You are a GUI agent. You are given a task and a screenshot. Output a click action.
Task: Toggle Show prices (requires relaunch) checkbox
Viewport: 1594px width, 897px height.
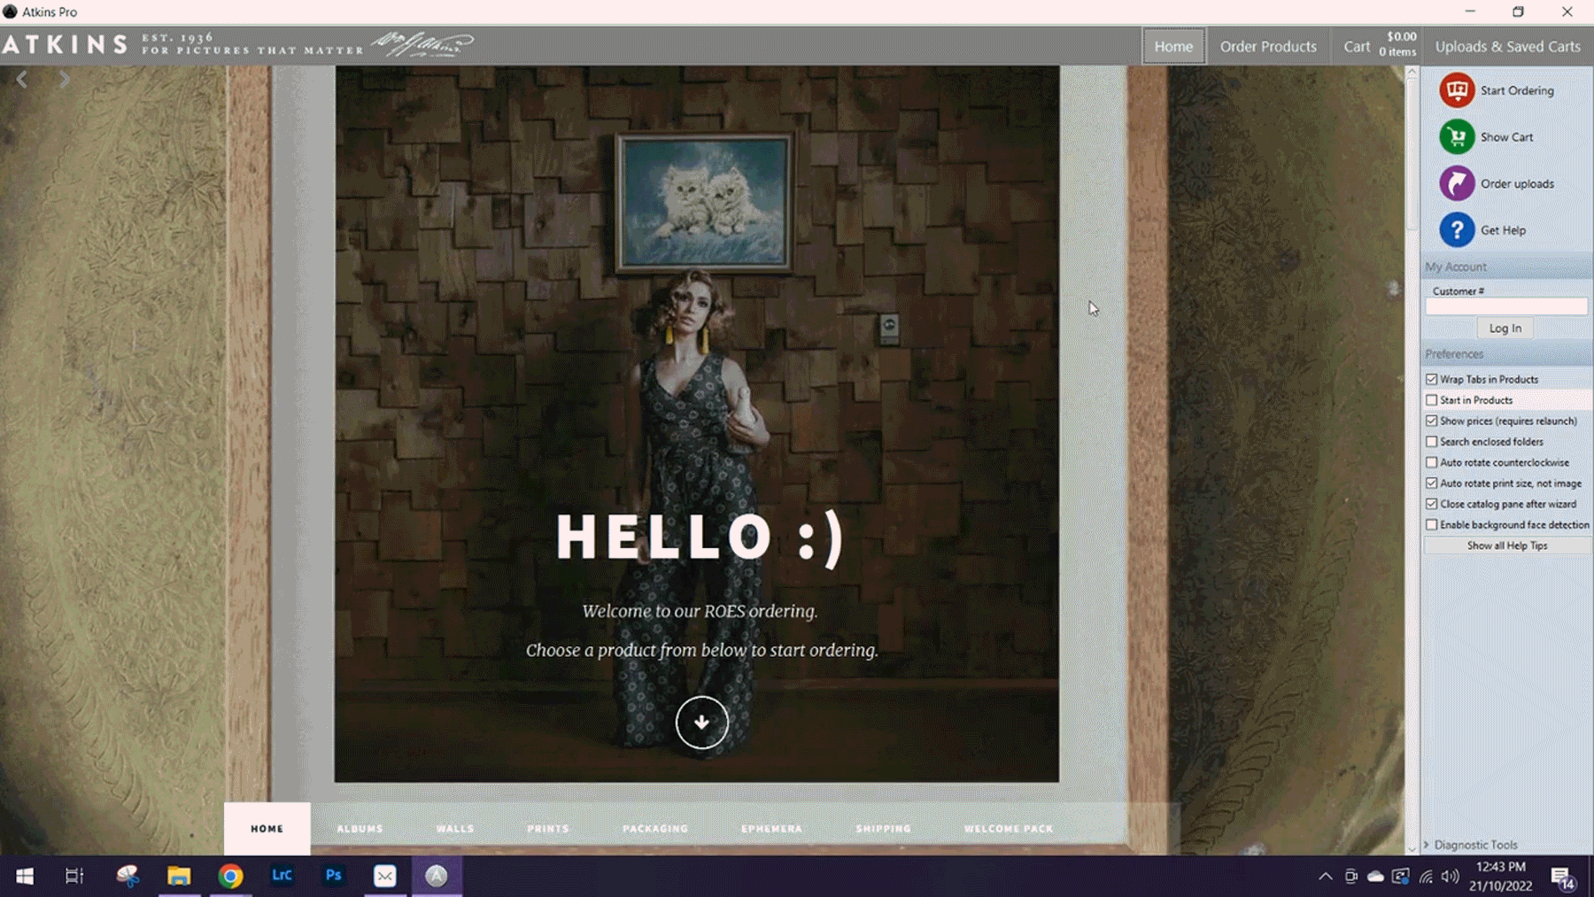click(1431, 421)
